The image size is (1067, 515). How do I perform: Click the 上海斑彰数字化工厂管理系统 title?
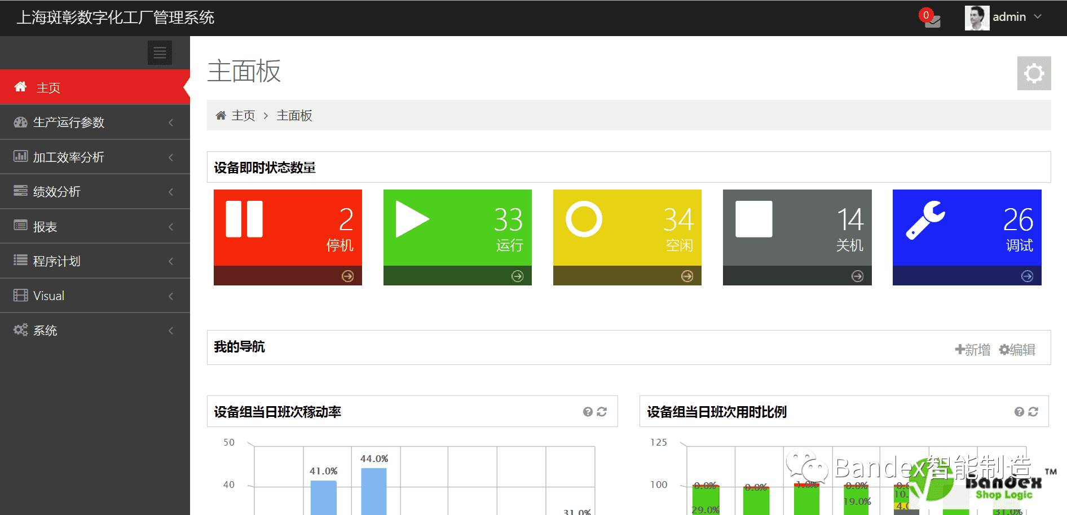(116, 17)
